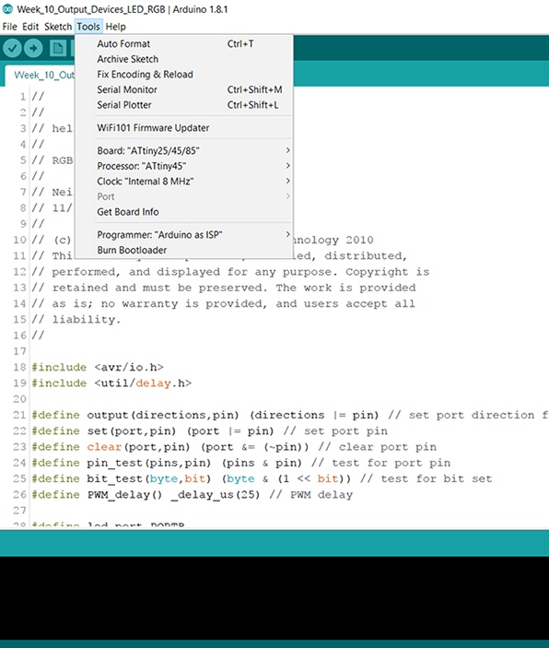Viewport: 549px width, 648px height.
Task: Click the #include <avr/io.h> line
Action: click(x=98, y=368)
